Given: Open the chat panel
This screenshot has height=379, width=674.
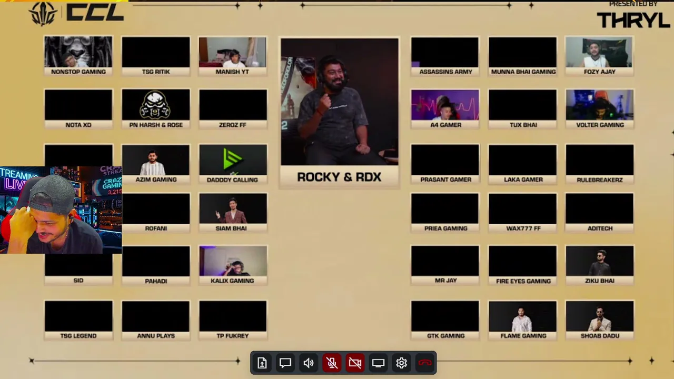Looking at the screenshot, I should 285,363.
